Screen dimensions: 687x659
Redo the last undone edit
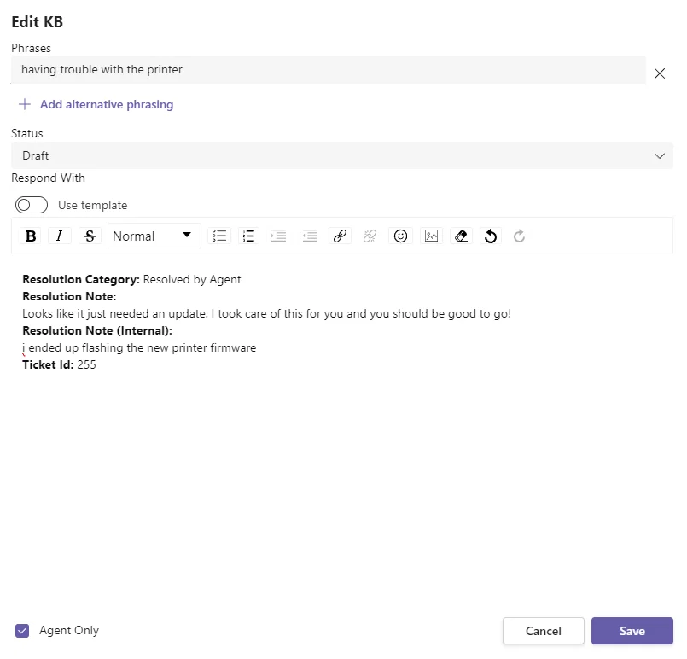(x=519, y=236)
